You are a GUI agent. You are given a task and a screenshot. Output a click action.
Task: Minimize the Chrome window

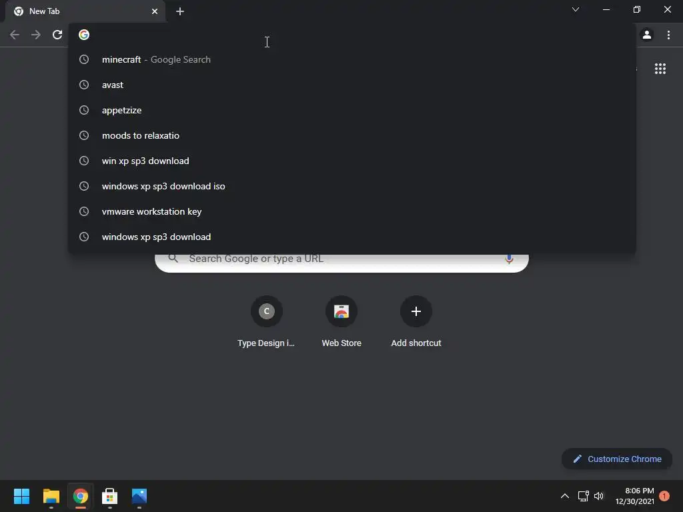pos(606,9)
